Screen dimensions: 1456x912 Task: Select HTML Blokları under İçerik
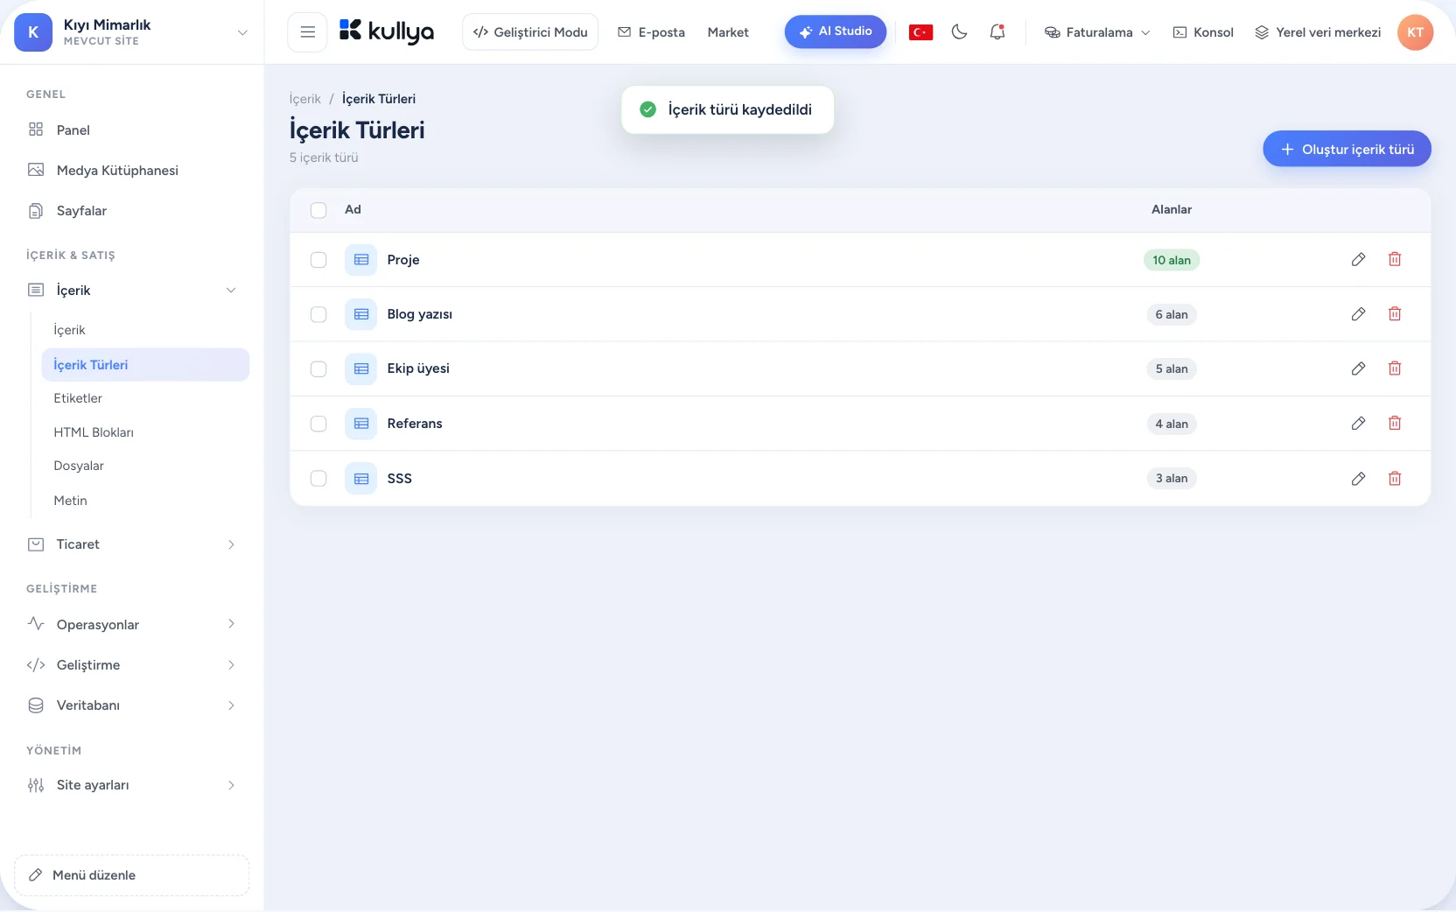point(145,432)
